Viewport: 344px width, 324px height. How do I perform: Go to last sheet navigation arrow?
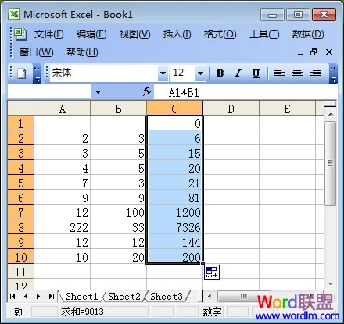52,296
